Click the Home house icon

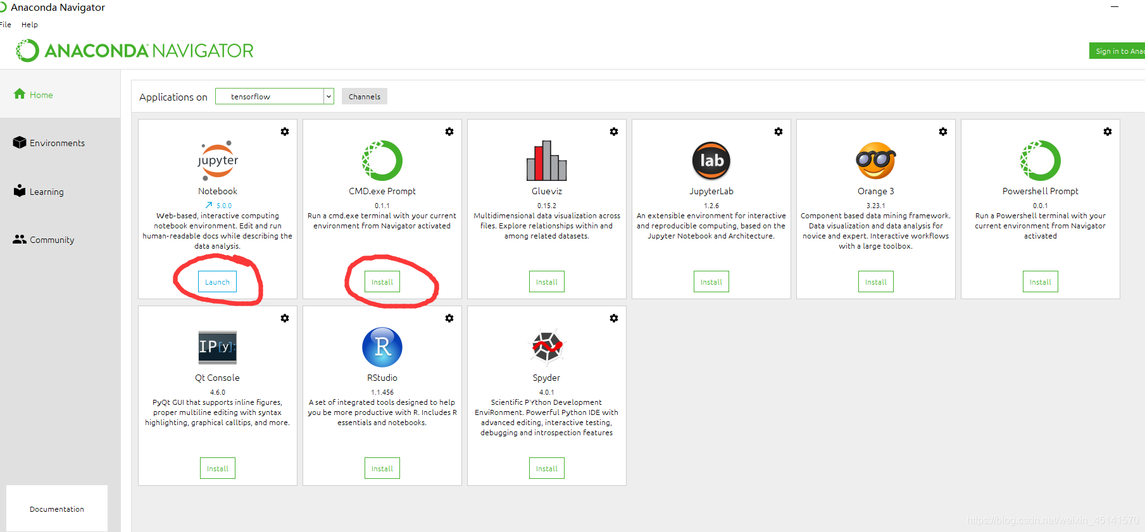[20, 94]
